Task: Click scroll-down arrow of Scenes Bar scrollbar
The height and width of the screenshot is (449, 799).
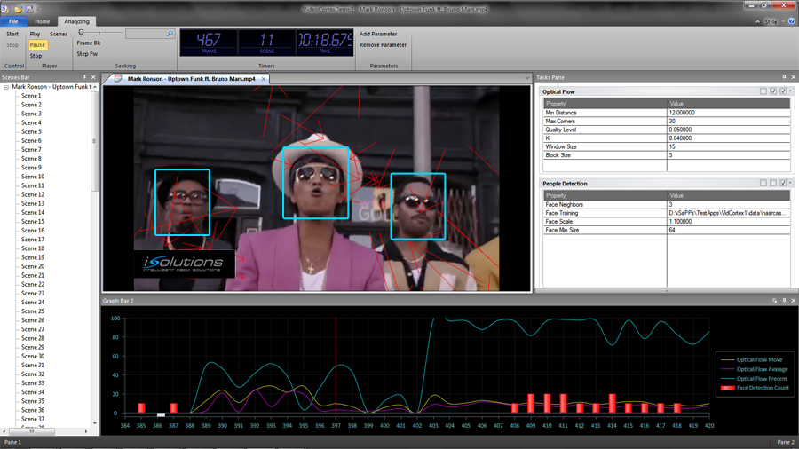Action: tap(95, 423)
